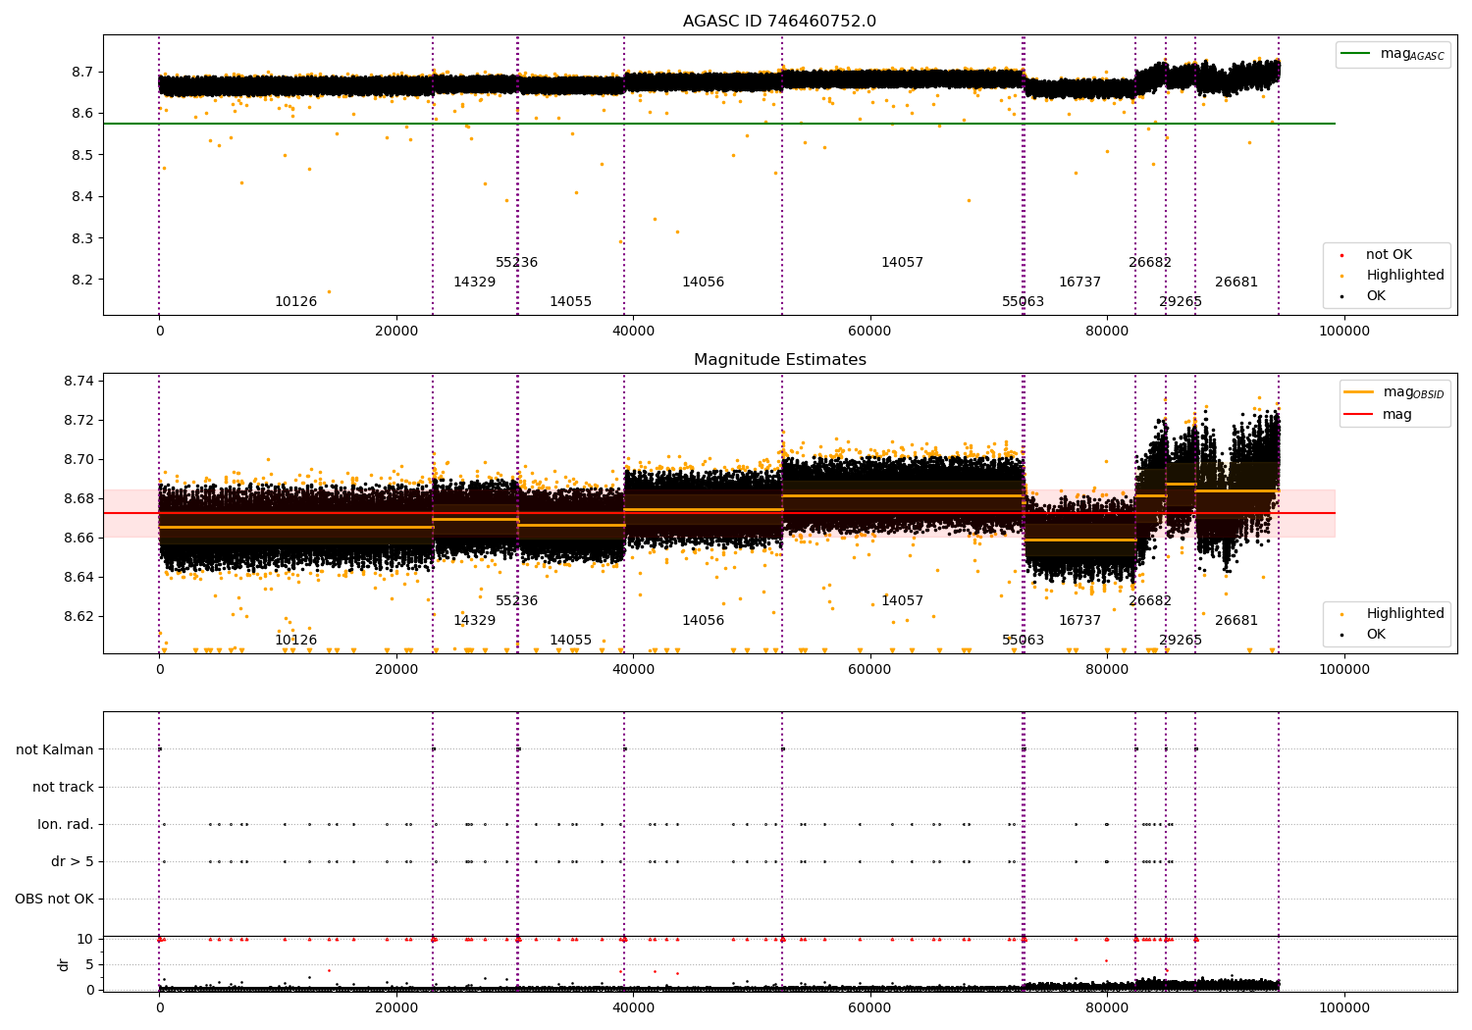Click obsid label 16737 in Magnitude Estimates plot

point(1079,621)
